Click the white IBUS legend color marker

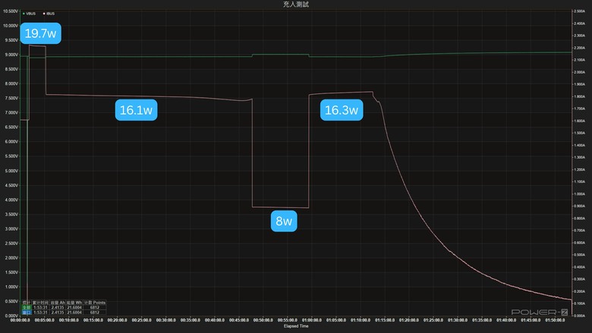point(44,14)
